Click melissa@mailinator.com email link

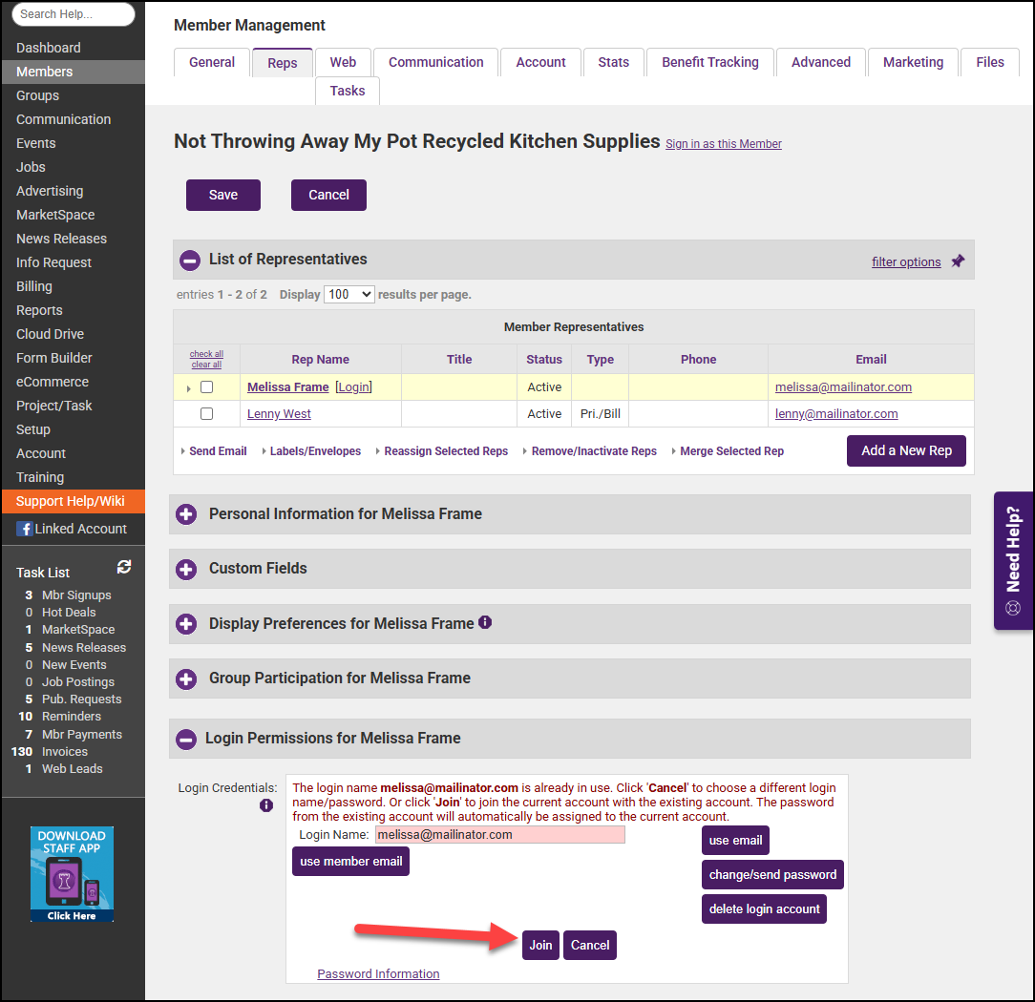pyautogui.click(x=843, y=387)
